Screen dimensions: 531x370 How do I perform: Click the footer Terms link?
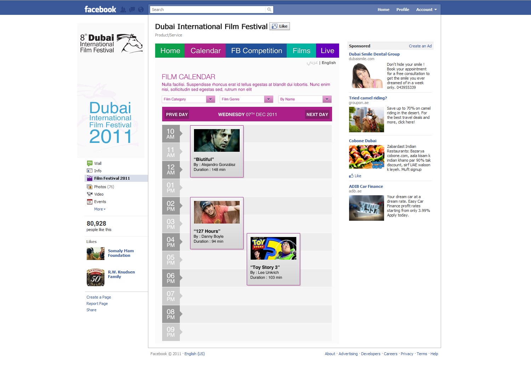coord(422,354)
